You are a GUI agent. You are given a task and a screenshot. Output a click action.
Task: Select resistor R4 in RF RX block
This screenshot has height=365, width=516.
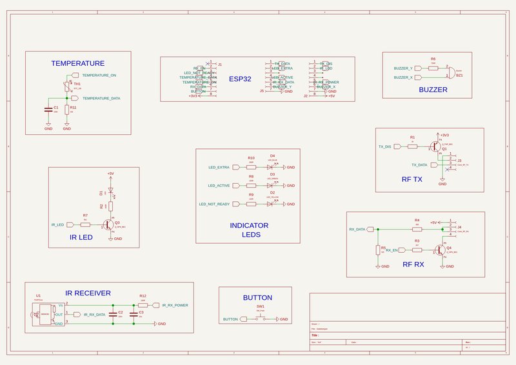pyautogui.click(x=417, y=230)
